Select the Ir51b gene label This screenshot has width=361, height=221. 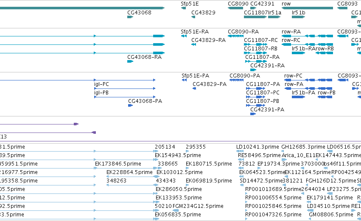coord(298,13)
